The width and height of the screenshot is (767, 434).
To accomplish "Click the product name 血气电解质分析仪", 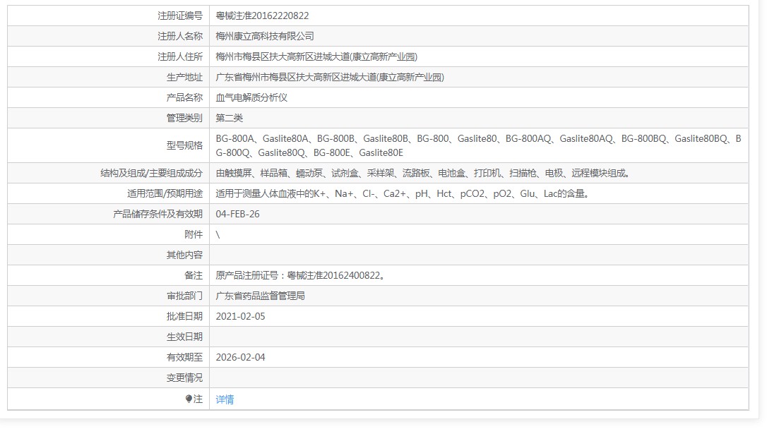I will (251, 98).
